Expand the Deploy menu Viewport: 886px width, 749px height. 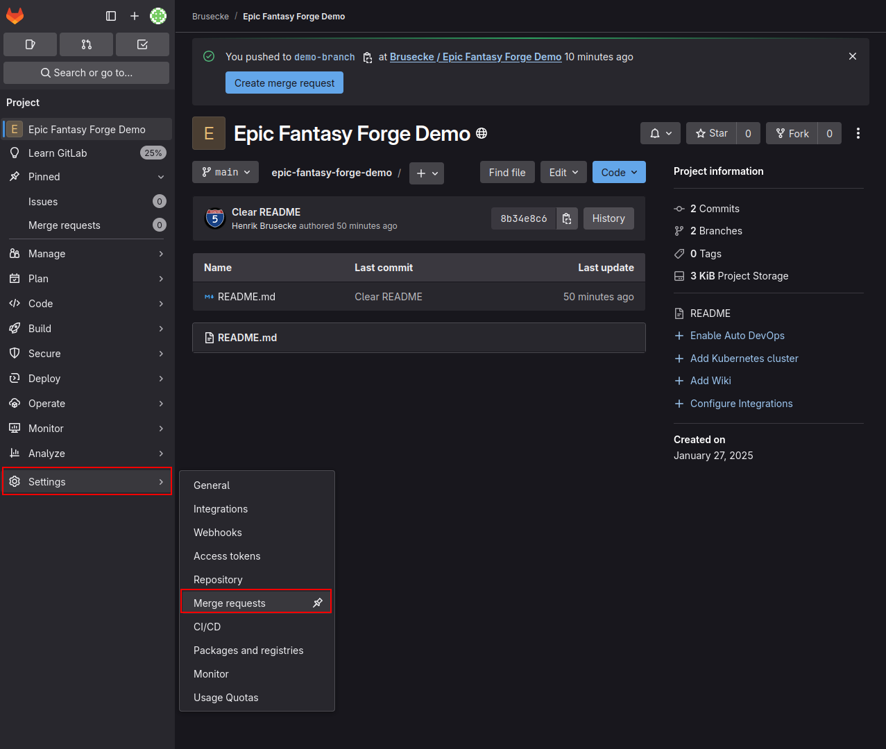tap(87, 379)
